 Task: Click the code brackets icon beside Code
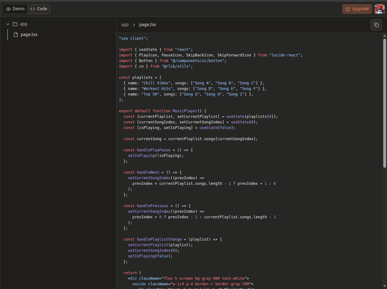(32, 9)
